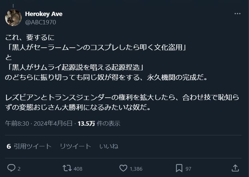Show the いいね list
249x177 pixels.
(108, 146)
